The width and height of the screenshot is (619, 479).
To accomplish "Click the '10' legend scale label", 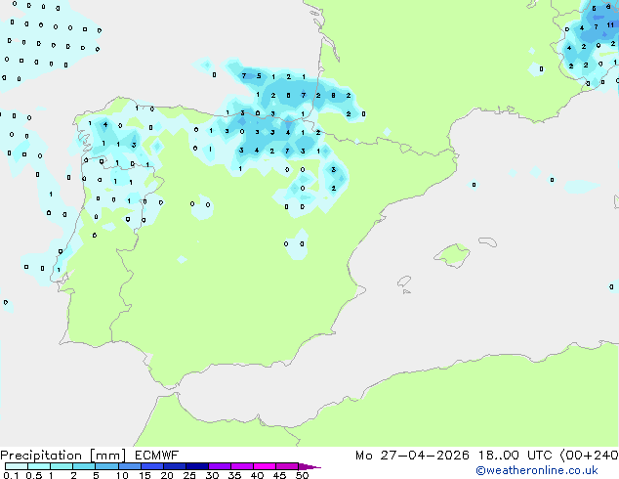I will point(122,475).
